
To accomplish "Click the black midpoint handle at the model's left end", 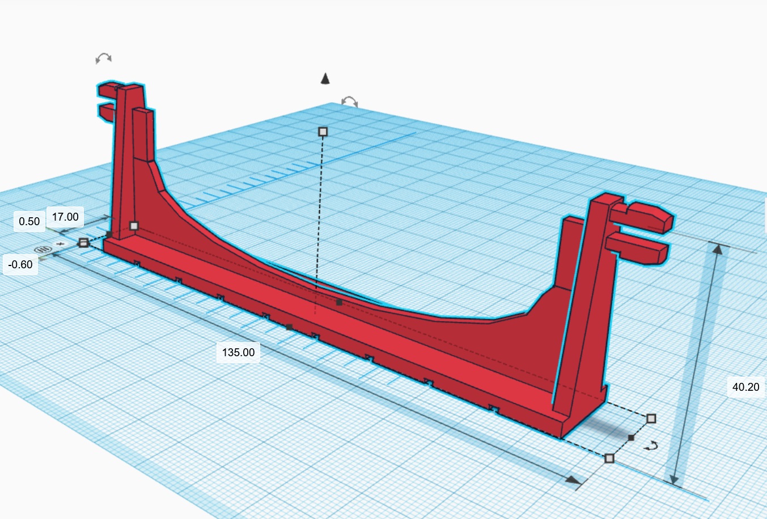I will [x=109, y=234].
